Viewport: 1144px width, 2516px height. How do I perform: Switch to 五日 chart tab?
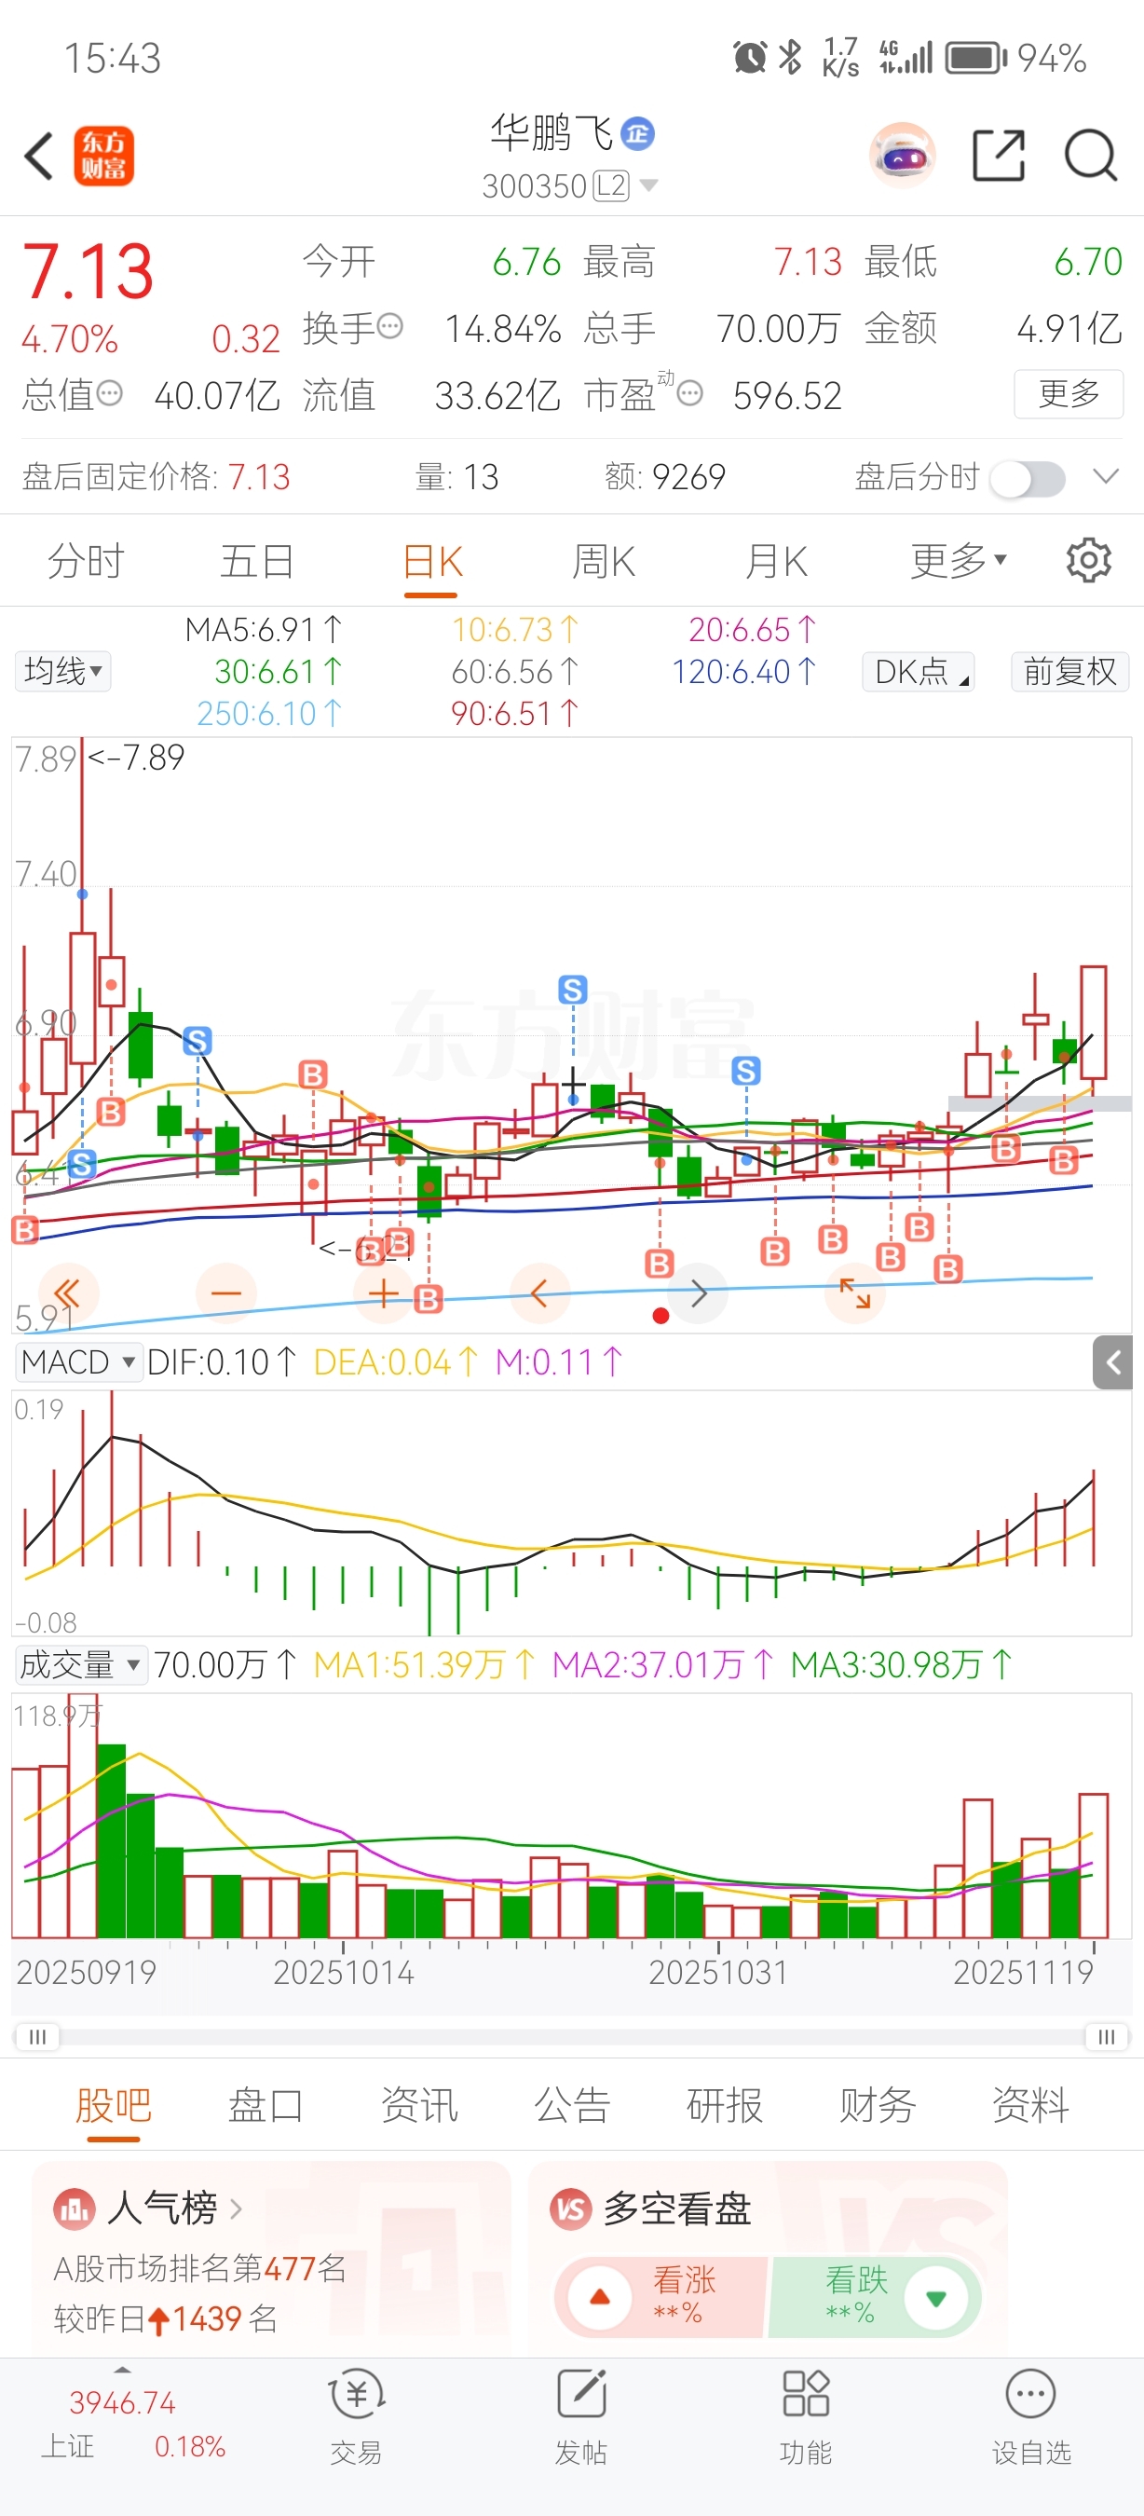click(257, 561)
